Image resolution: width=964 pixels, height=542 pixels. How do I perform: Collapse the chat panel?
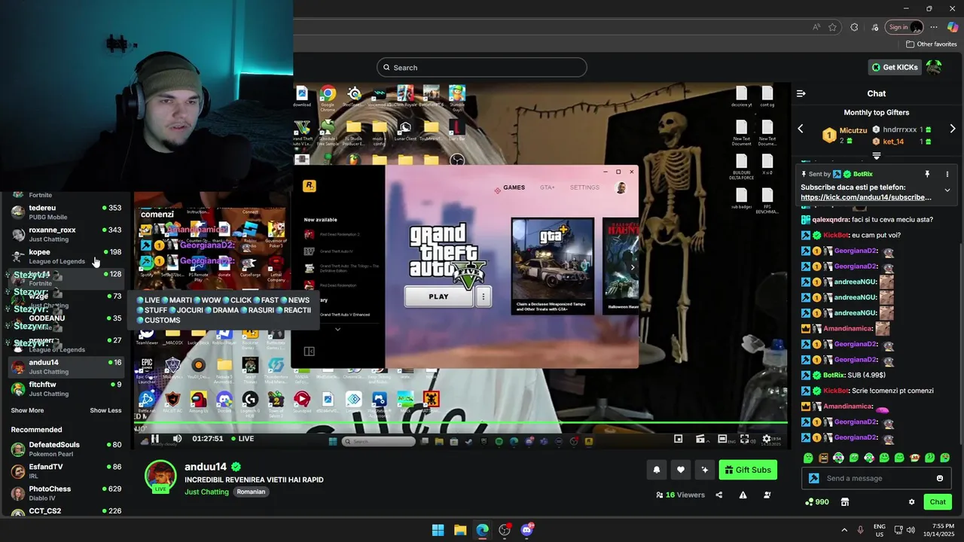coord(801,93)
